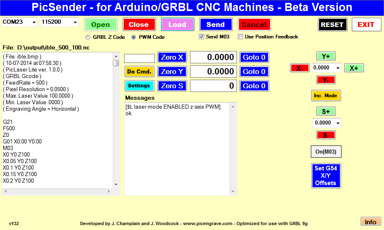Click Goto 0 for X axis
Screen dimensions: 384x230
[254, 57]
